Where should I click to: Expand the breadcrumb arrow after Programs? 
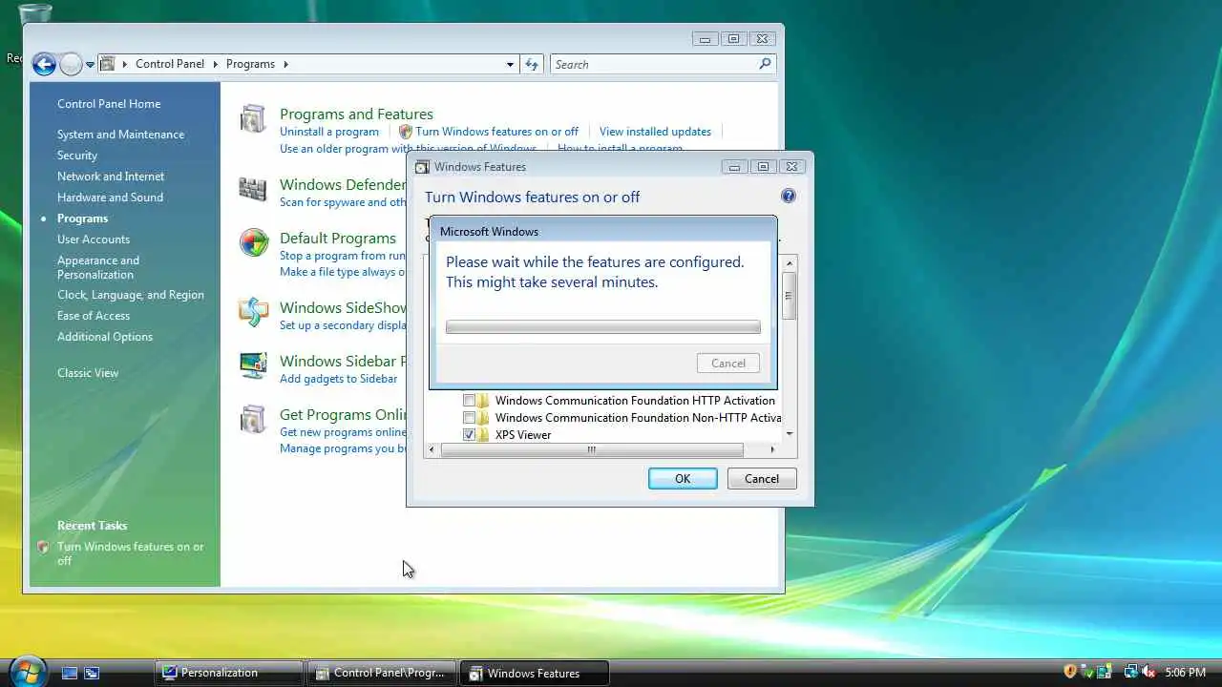284,64
